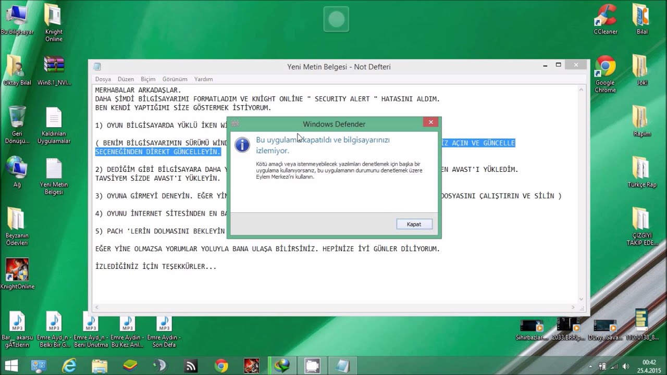Select the 2033.BRRip... video file
This screenshot has height=375, width=667.
tap(568, 329)
